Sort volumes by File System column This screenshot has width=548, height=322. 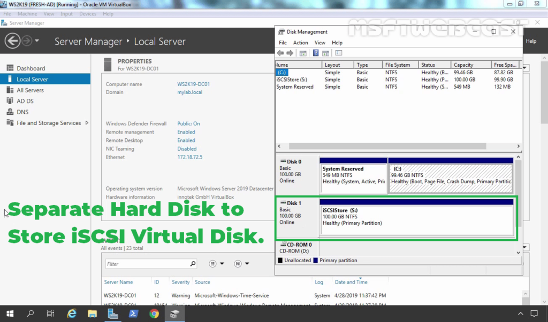400,65
